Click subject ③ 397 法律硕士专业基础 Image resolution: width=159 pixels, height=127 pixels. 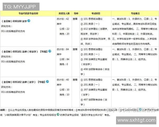(94, 92)
